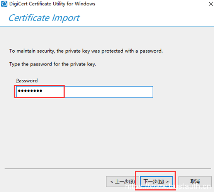Click the right arrow on the 下一步 button
Image resolution: width=214 pixels, height=192 pixels.
[168, 182]
